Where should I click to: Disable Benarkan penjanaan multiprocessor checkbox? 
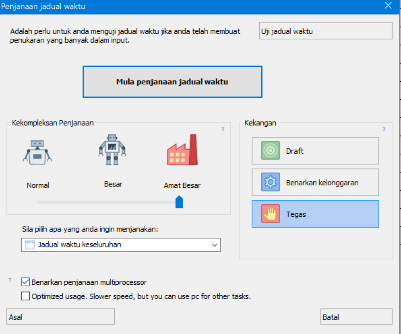click(x=25, y=282)
